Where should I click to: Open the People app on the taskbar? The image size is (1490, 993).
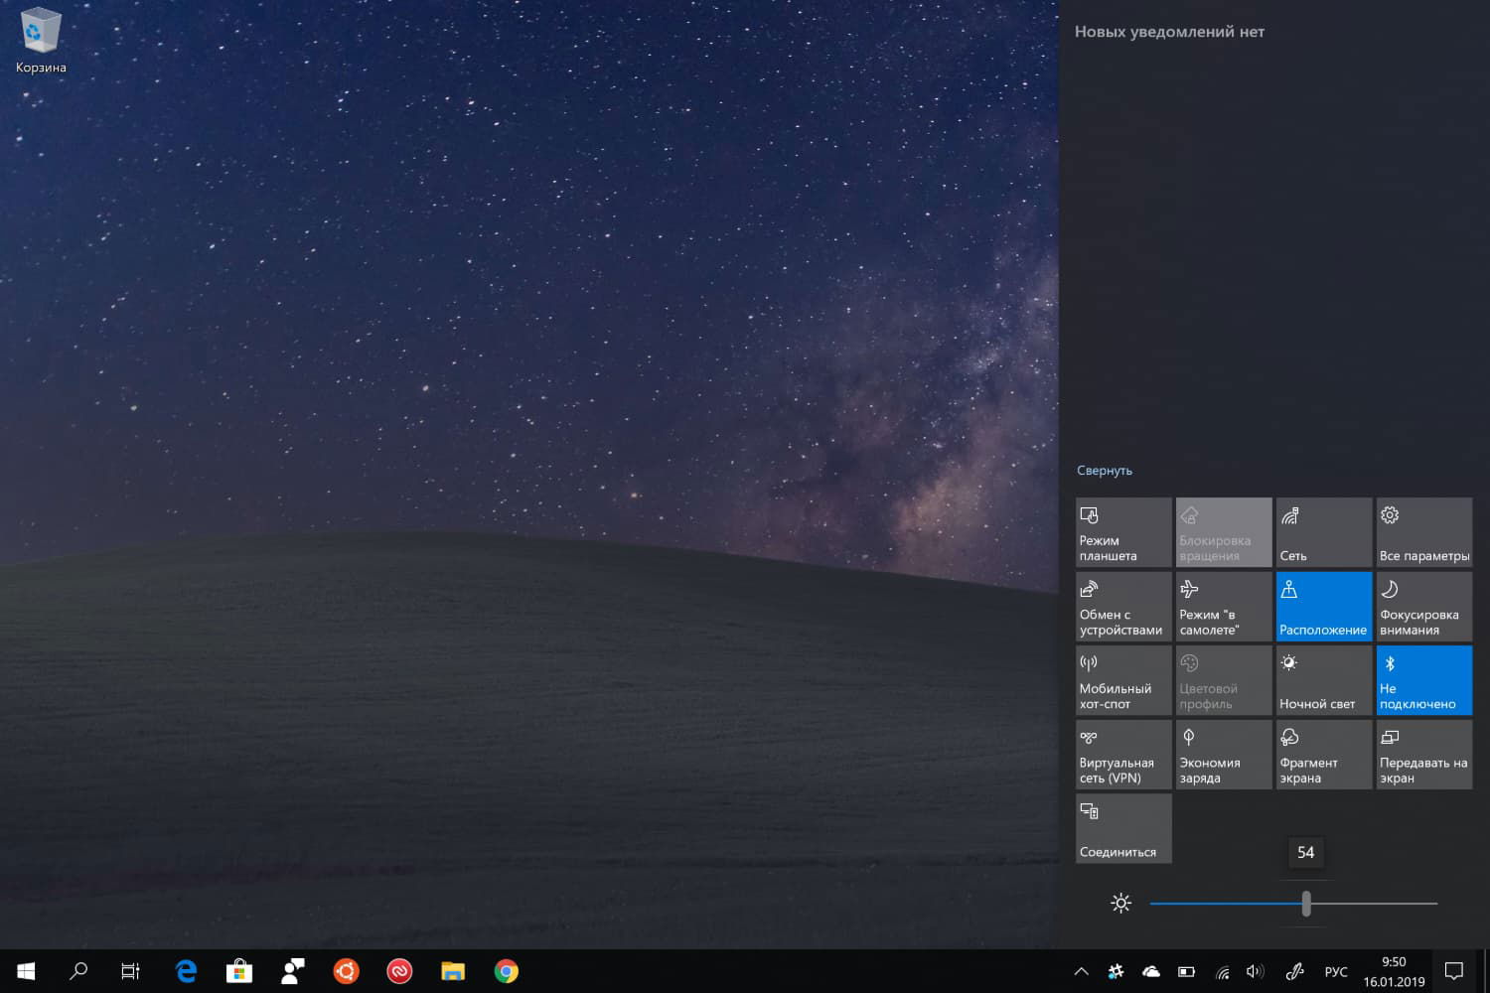(292, 971)
